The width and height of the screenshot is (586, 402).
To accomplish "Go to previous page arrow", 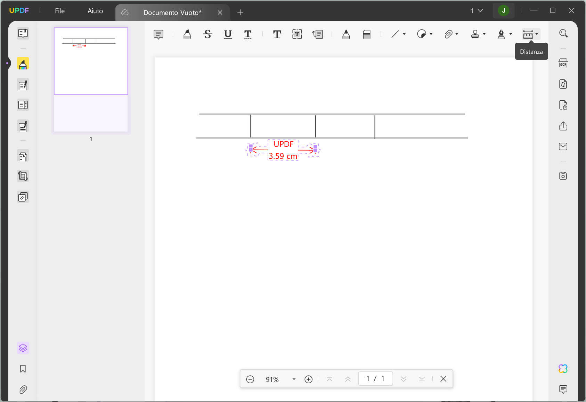I will coord(348,379).
